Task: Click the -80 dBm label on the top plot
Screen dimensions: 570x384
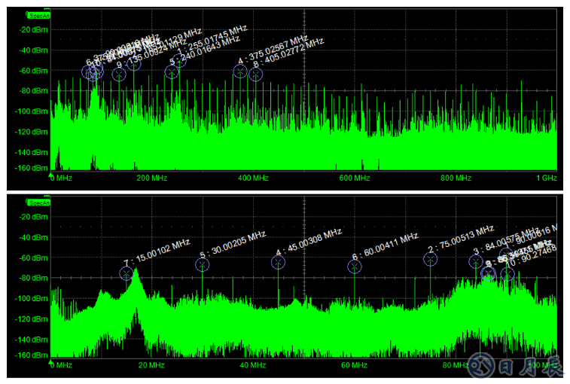Action: click(x=33, y=91)
